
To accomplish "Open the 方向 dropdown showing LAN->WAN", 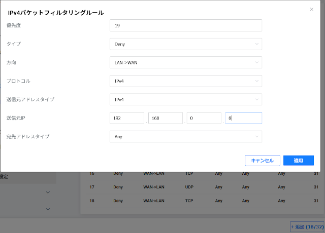I will pos(186,62).
